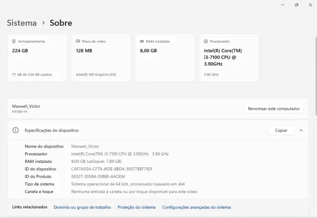Image resolution: width=317 pixels, height=218 pixels.
Task: Click the 3.90 GHz text in processor card
Action: tap(211, 75)
